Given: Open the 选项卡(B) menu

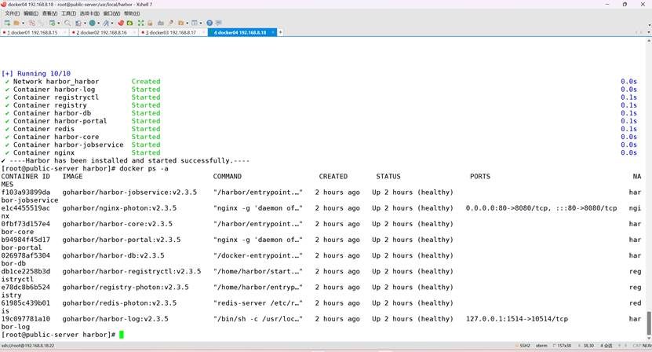Looking at the screenshot, I should coord(89,13).
